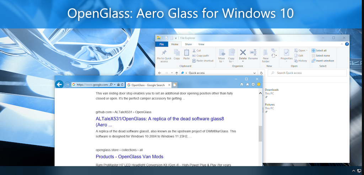Open a new tab in Internet Explorer
The width and height of the screenshot is (364, 175).
(x=175, y=85)
